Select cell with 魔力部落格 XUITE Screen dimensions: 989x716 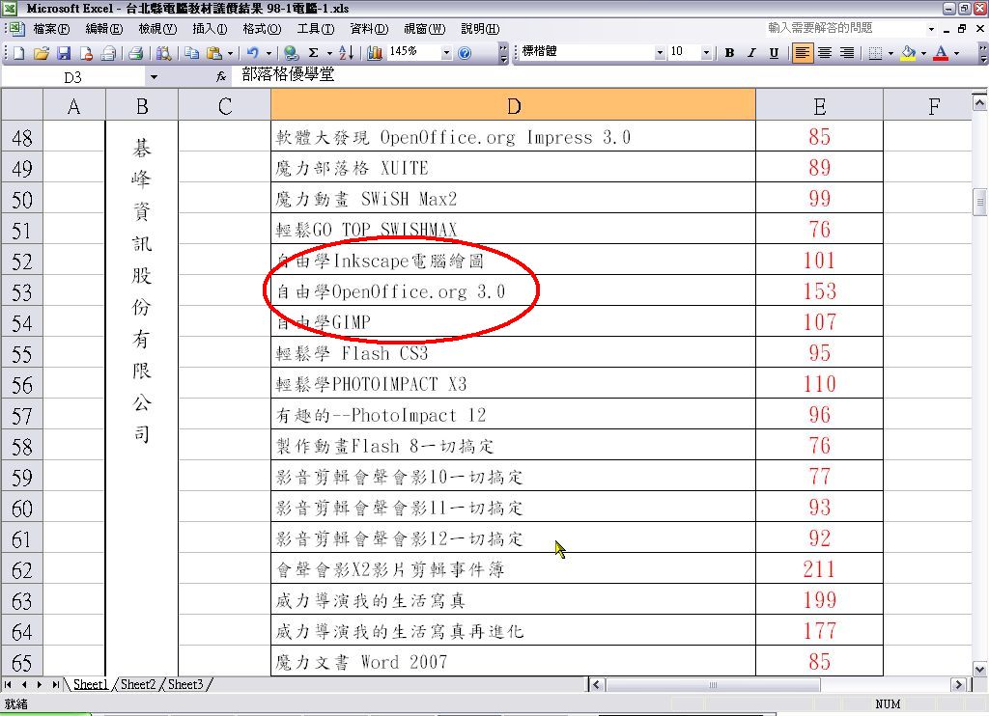[x=513, y=168]
